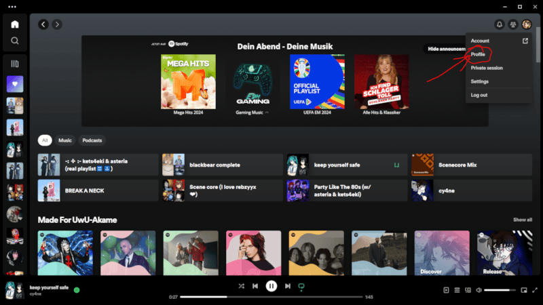Open the Account external link entry
Viewport: 543px width, 305px height.
point(499,41)
